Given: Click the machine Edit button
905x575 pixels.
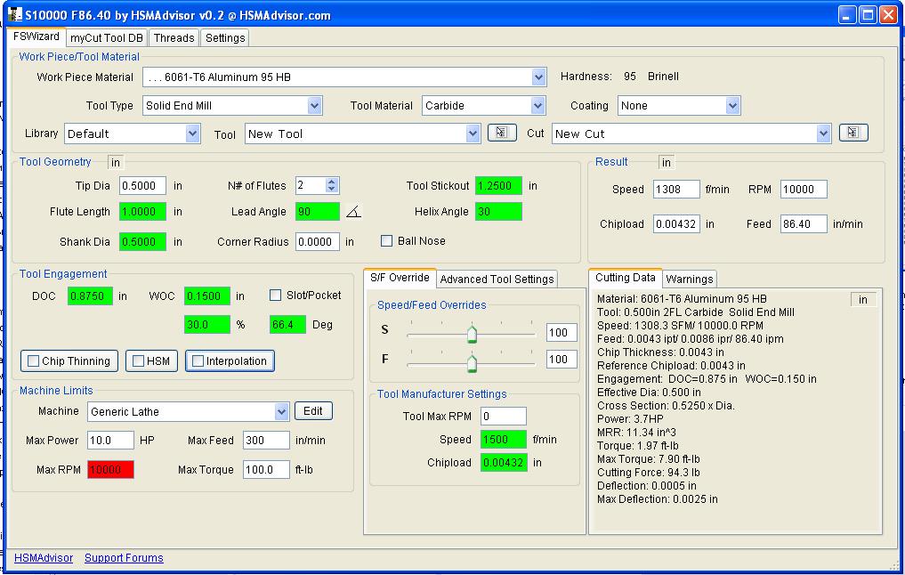Looking at the screenshot, I should click(x=313, y=411).
